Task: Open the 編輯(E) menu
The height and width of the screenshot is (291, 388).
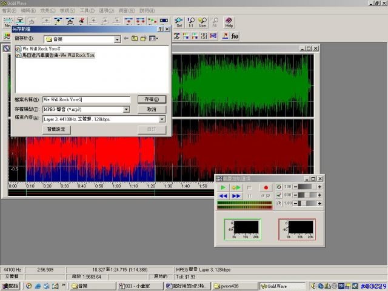Action: (28, 11)
